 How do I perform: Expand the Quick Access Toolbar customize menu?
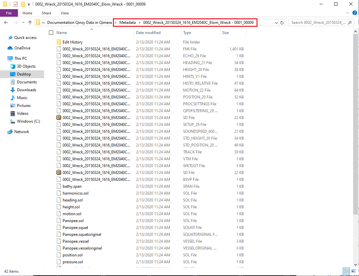click(x=28, y=4)
